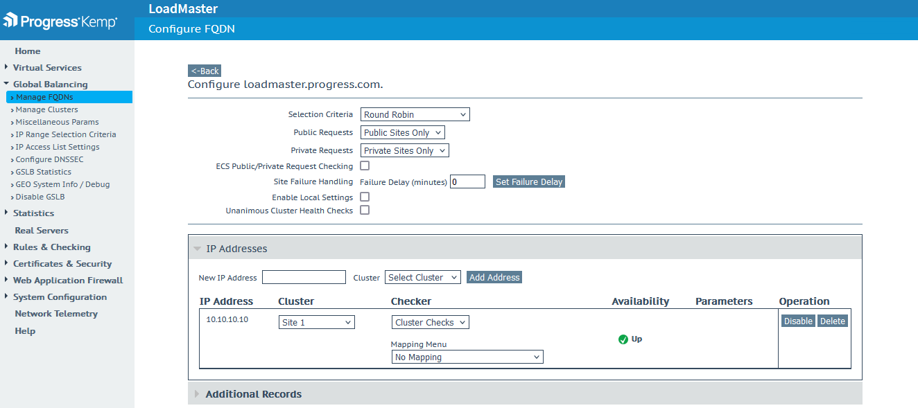Click the Progress Kemp logo
This screenshot has width=918, height=408.
(60, 21)
